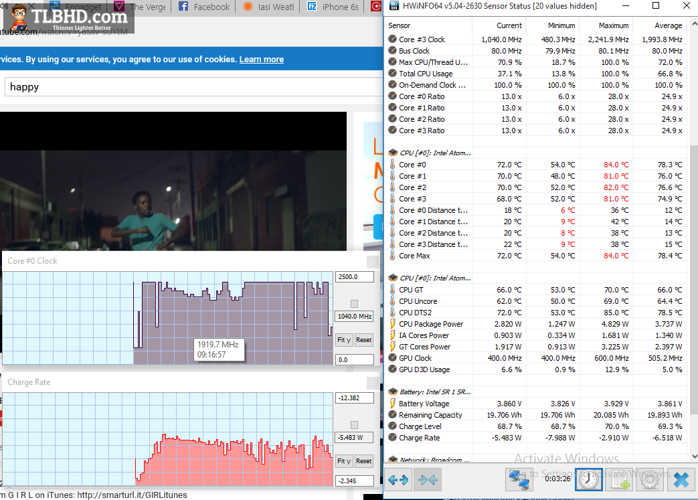
Task: Click the sensor list scrollbar up arrow
Action: pos(694,25)
